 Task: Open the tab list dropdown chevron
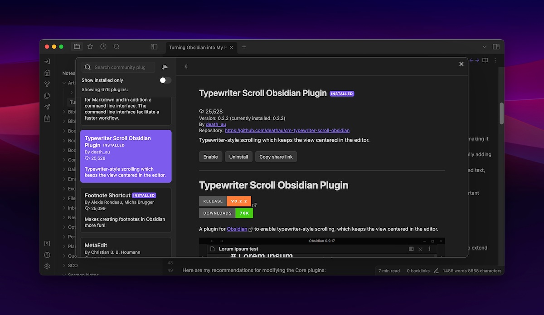click(x=485, y=47)
